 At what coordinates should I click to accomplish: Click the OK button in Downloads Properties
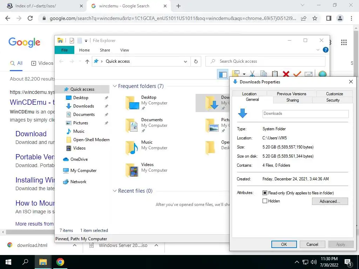[x=284, y=244]
